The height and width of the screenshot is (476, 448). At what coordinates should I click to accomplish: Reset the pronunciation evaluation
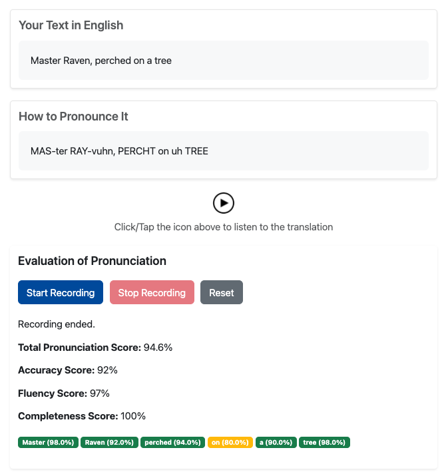[222, 293]
